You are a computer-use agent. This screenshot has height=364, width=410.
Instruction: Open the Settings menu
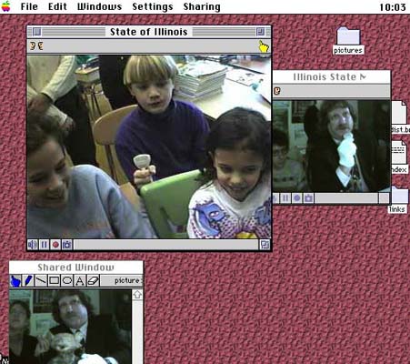point(153,6)
